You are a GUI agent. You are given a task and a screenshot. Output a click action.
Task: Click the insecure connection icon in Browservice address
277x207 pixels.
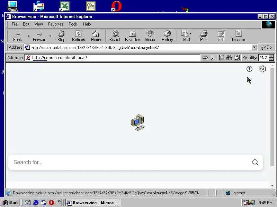point(28,58)
